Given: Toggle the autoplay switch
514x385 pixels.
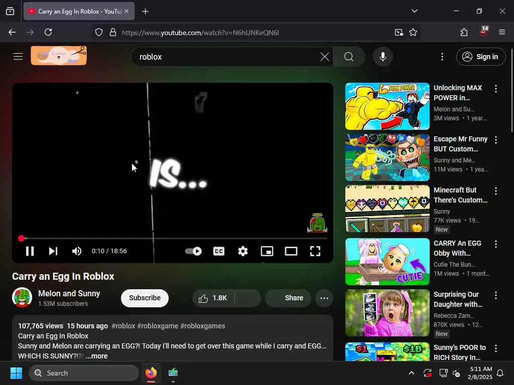Looking at the screenshot, I should pos(193,251).
